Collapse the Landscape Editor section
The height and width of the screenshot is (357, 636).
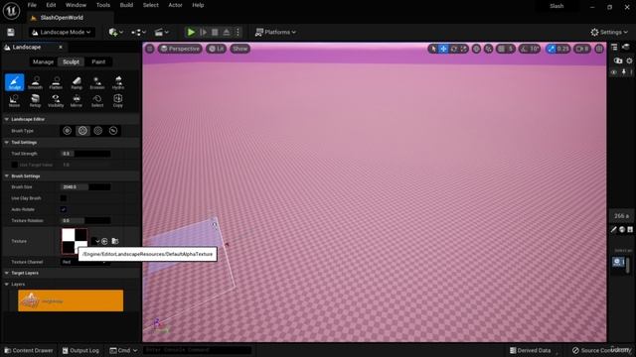[x=7, y=119]
